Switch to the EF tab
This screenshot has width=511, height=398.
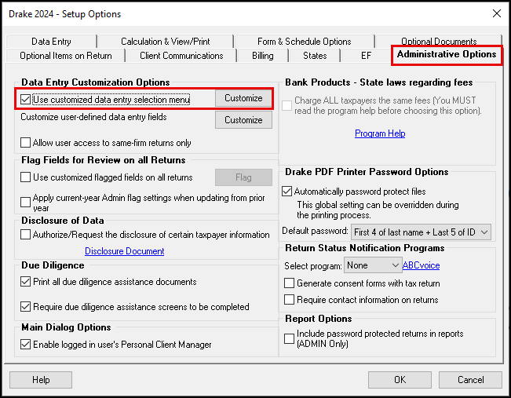[366, 56]
